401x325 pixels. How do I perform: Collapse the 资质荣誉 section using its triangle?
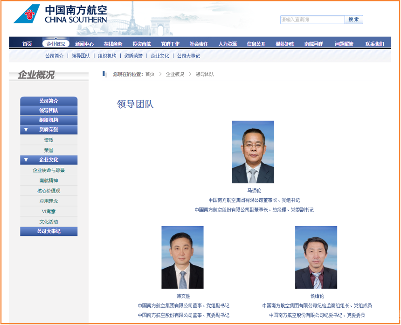(x=26, y=130)
